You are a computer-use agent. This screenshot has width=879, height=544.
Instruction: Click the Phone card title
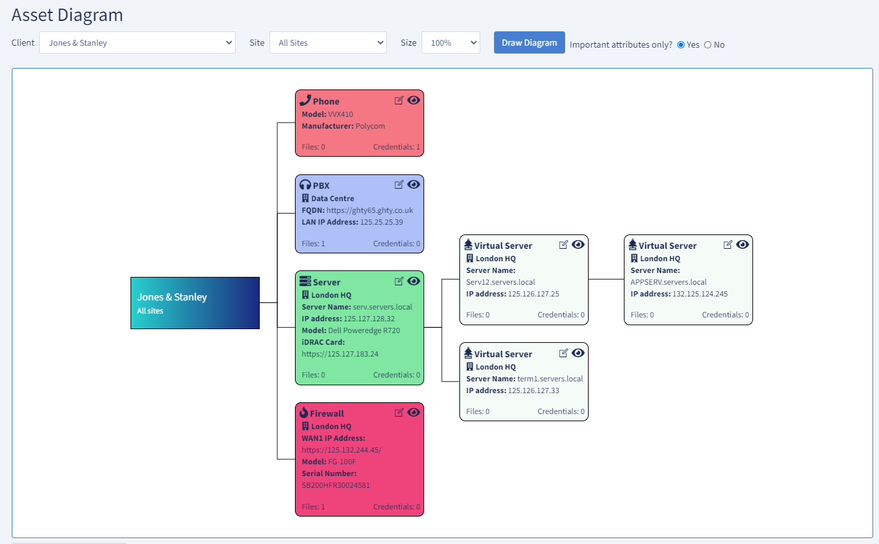pyautogui.click(x=326, y=101)
